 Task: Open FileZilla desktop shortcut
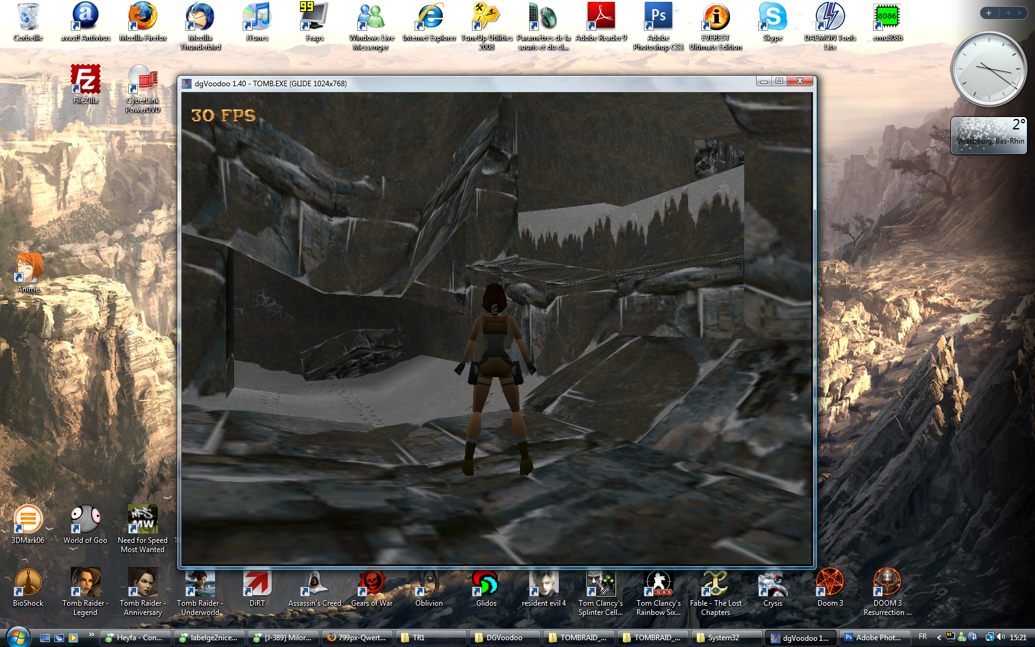pos(86,84)
